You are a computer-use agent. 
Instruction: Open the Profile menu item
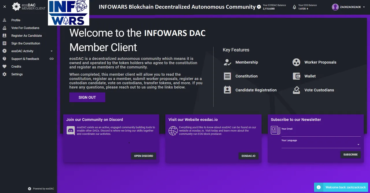tap(28, 20)
